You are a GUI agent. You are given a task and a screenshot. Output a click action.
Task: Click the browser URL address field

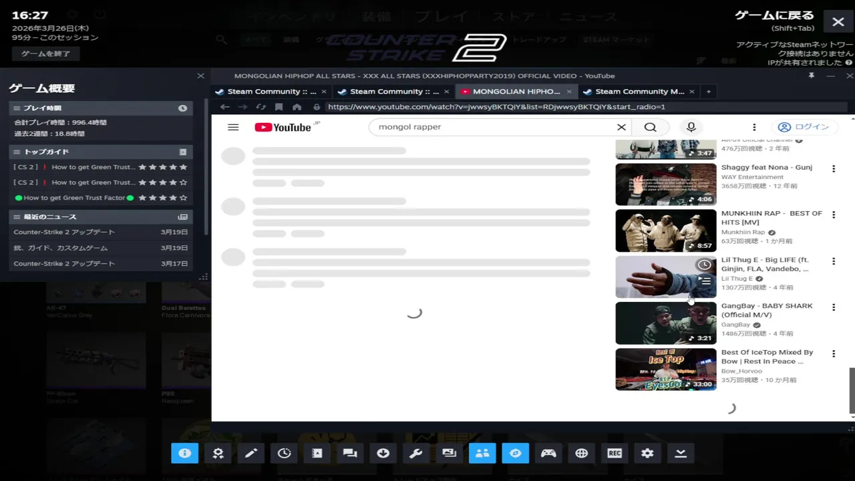coord(584,107)
